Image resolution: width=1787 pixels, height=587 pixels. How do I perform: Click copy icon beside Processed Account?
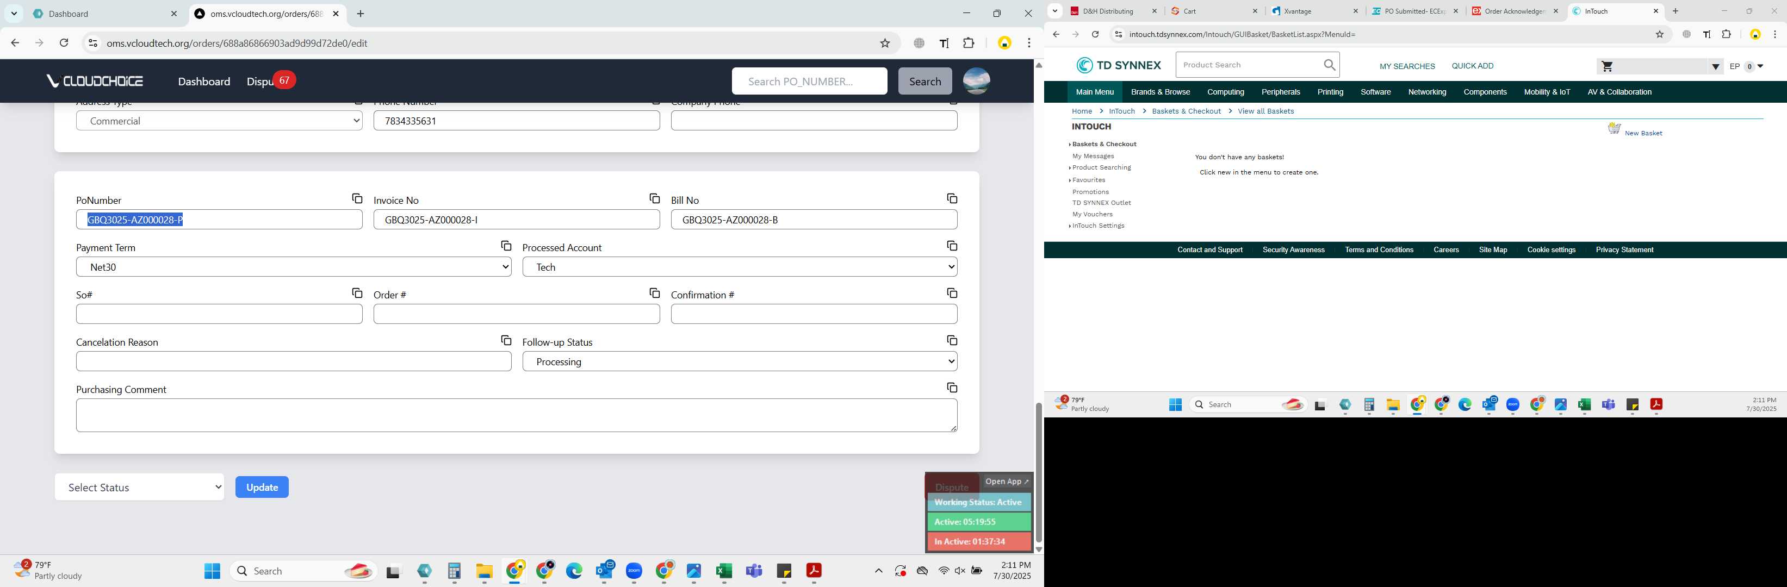click(x=952, y=246)
